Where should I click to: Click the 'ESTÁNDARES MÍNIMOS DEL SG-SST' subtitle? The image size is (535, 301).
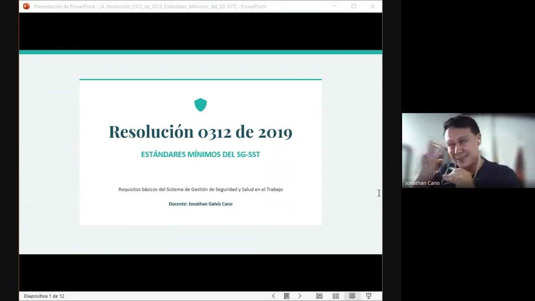[x=201, y=154]
